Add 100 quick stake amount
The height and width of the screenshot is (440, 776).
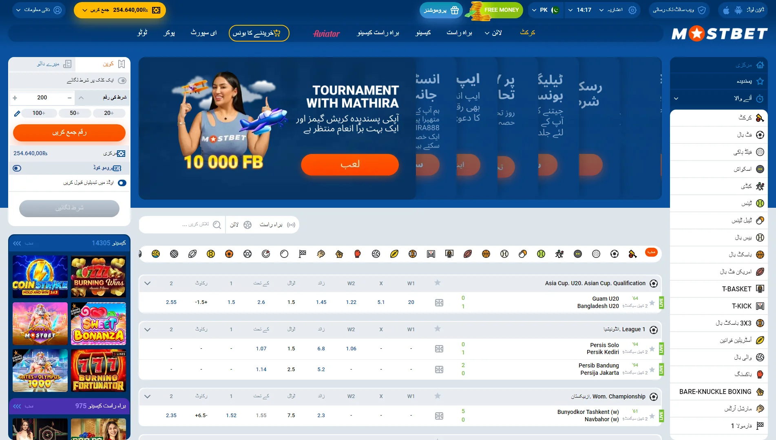[x=39, y=113]
